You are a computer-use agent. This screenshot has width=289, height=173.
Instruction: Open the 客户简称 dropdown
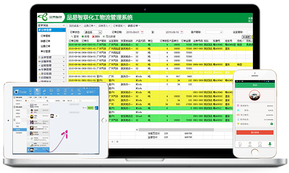214,32
